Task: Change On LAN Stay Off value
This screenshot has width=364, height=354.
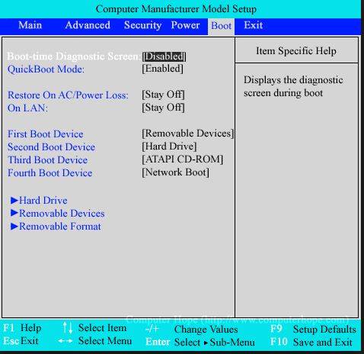Action: [163, 108]
